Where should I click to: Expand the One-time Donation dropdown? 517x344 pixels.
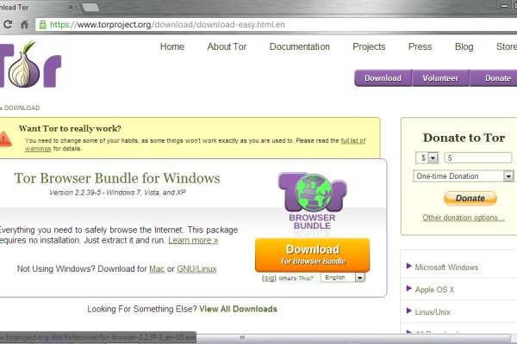508,176
